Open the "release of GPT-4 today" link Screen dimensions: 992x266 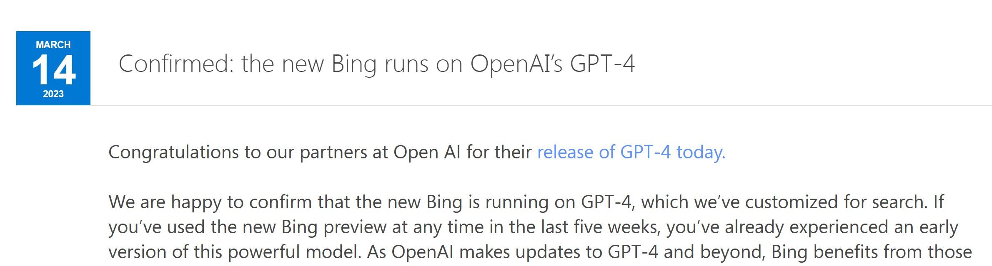pyautogui.click(x=631, y=152)
